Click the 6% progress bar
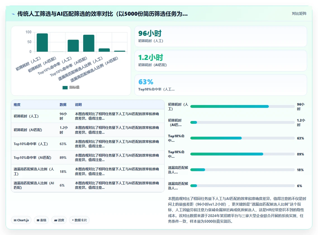The image size is (318, 235). click(x=242, y=186)
